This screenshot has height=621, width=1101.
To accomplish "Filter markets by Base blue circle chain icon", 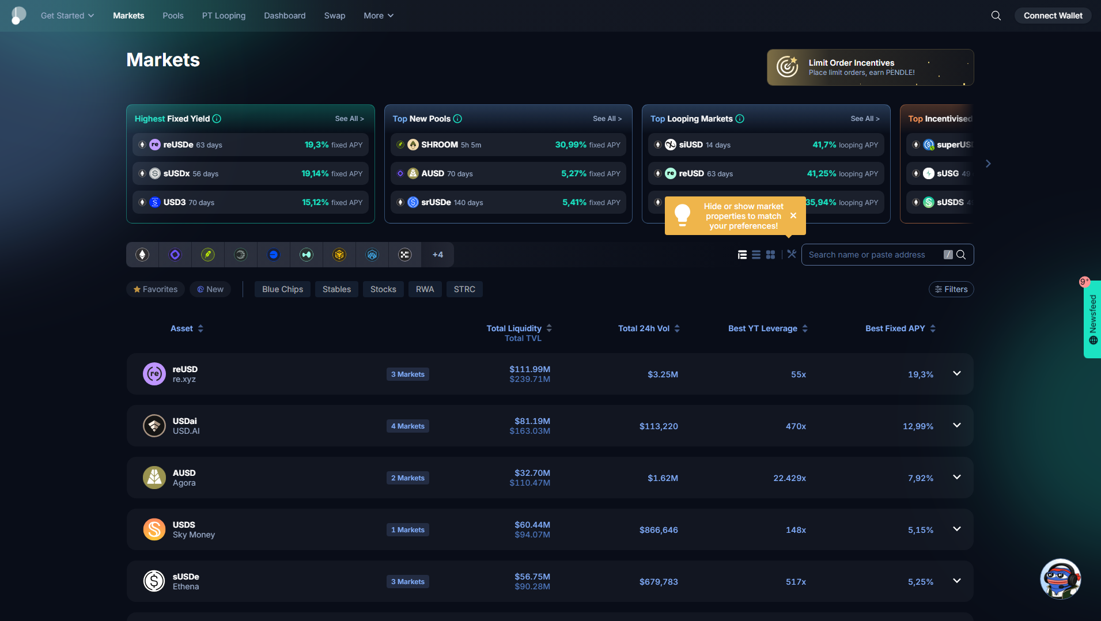I will [x=274, y=255].
